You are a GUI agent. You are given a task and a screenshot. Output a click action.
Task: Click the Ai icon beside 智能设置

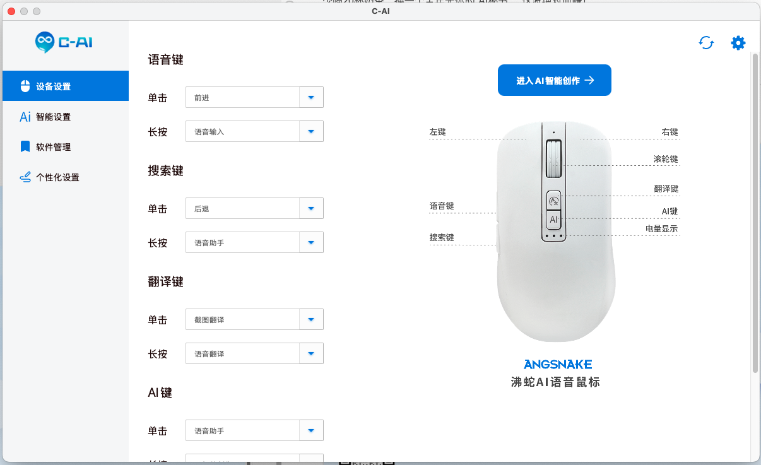click(x=25, y=117)
